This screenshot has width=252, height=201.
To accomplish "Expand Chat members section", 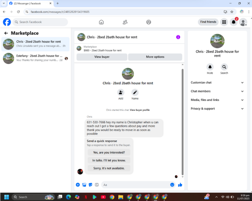I will pyautogui.click(x=217, y=91).
